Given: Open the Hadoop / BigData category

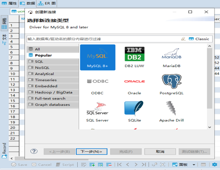Looking at the screenshot, I should [x=53, y=92].
